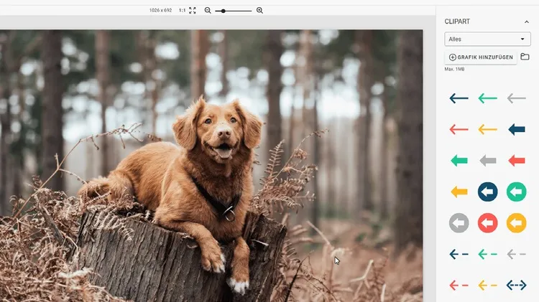The image size is (539, 302).
Task: Open the Alles clipart category dropdown
Action: pyautogui.click(x=487, y=39)
